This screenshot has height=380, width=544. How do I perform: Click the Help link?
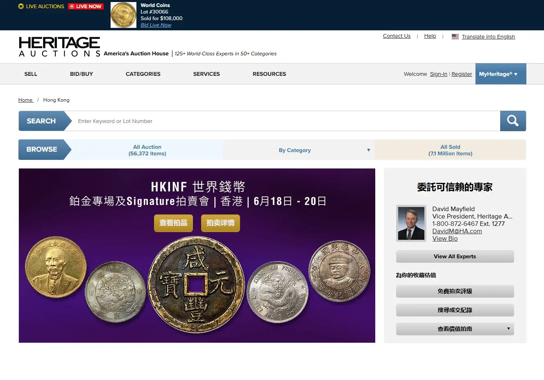pos(430,36)
